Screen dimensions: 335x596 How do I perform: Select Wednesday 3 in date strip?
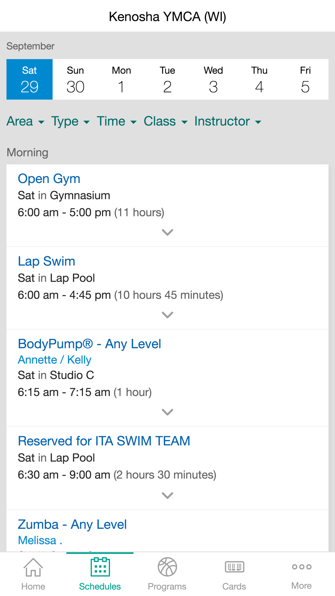point(213,79)
